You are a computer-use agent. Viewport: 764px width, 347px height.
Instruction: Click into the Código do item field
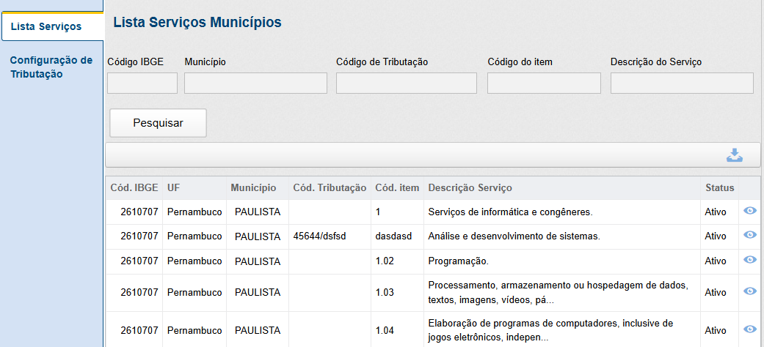coord(544,83)
